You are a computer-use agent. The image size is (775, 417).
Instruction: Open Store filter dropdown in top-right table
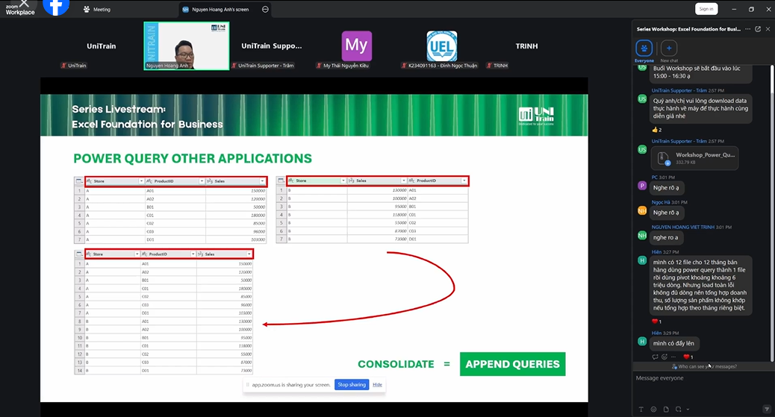[343, 181]
